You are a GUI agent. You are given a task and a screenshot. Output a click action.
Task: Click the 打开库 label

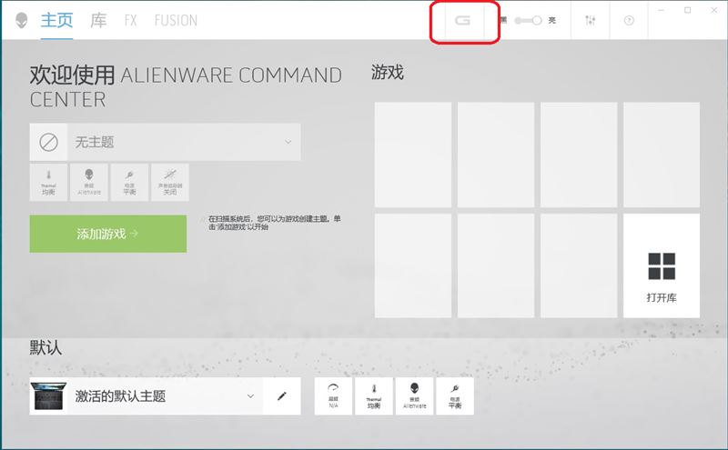(662, 297)
